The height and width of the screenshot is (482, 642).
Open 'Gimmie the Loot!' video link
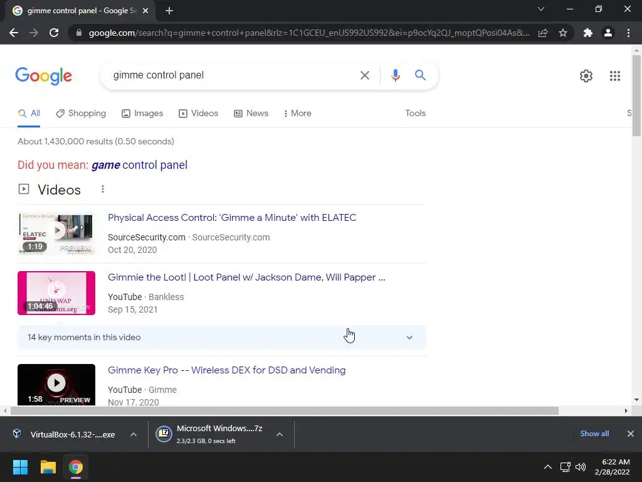[246, 277]
